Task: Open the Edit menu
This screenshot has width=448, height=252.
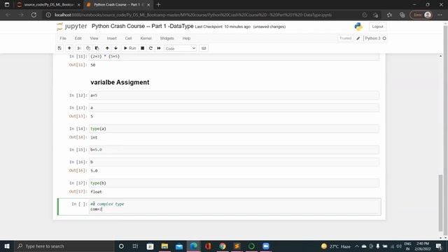Action: coord(78,38)
